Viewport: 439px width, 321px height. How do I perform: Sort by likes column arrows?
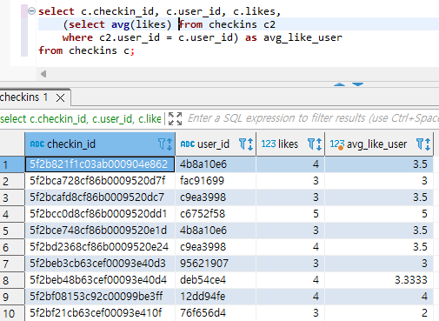(x=319, y=144)
